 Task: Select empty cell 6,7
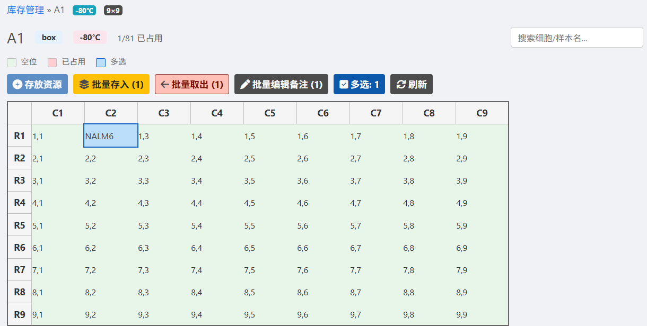[376, 247]
